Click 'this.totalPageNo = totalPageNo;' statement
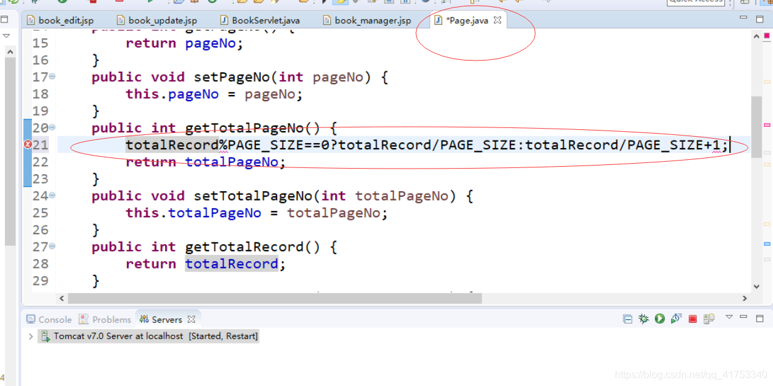 [x=257, y=213]
